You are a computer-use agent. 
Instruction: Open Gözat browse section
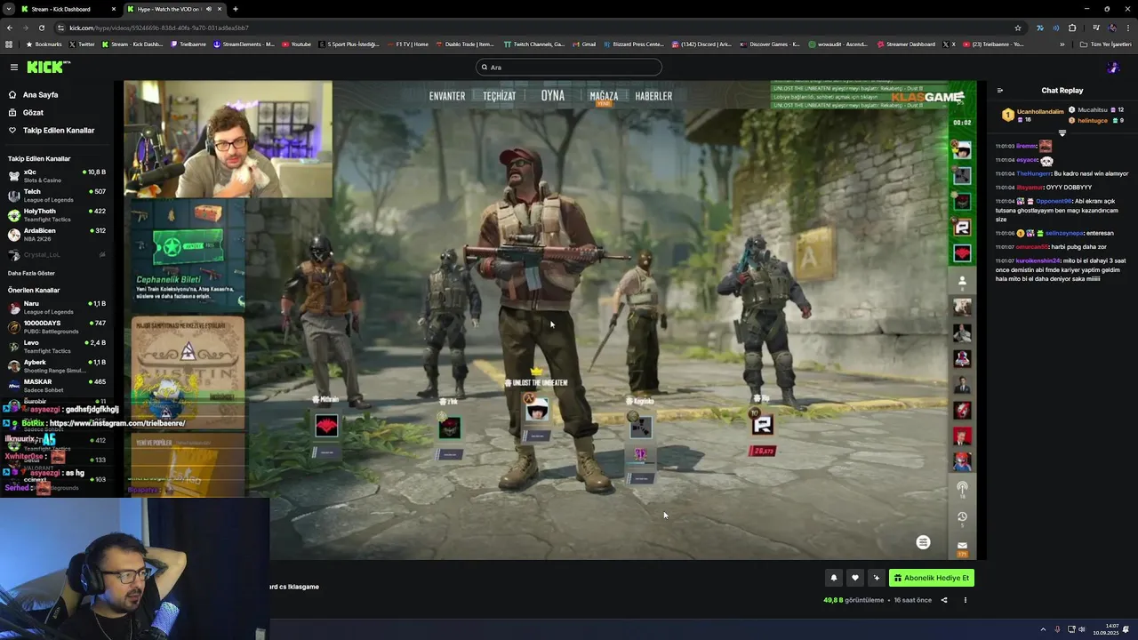[26, 112]
